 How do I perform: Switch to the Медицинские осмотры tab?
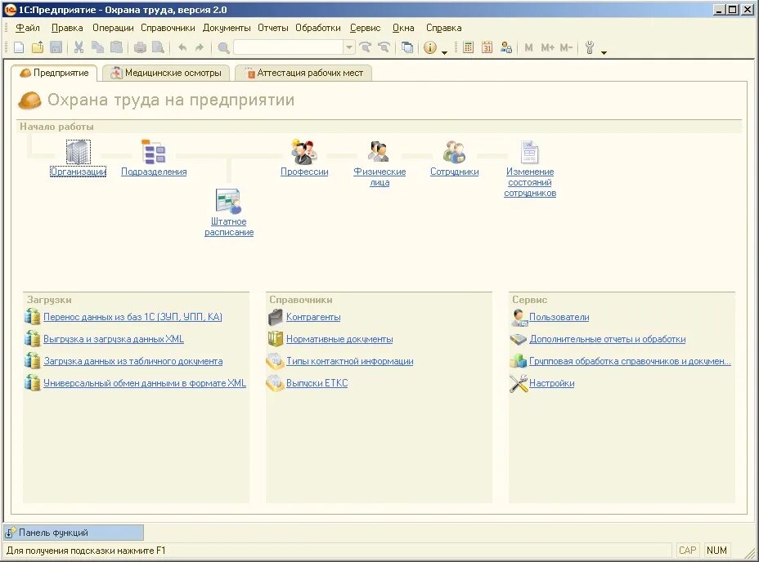[166, 73]
